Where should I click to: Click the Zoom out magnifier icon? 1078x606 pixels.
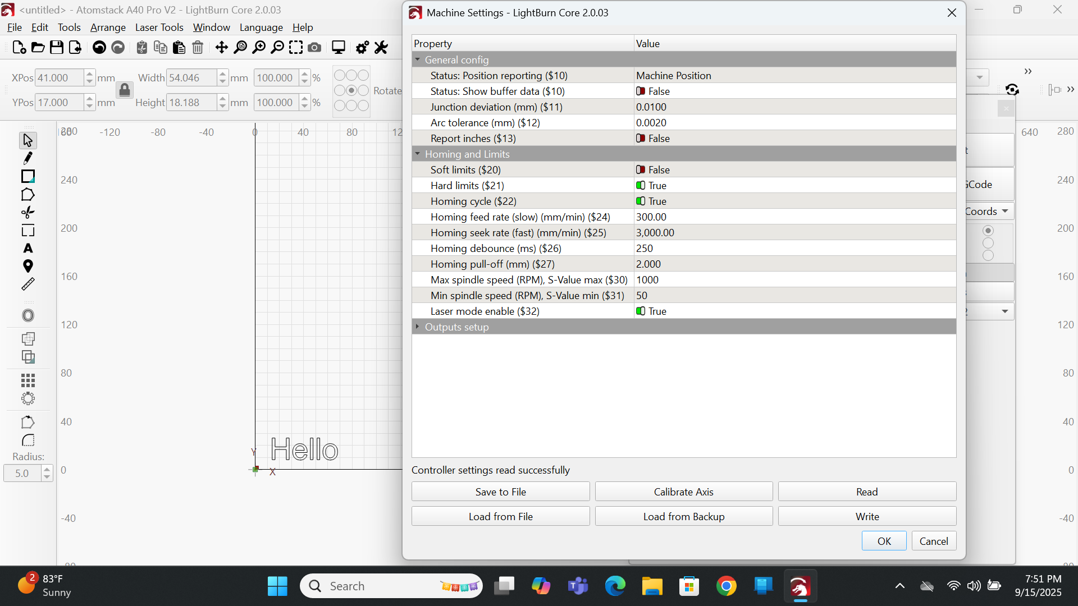pyautogui.click(x=277, y=48)
